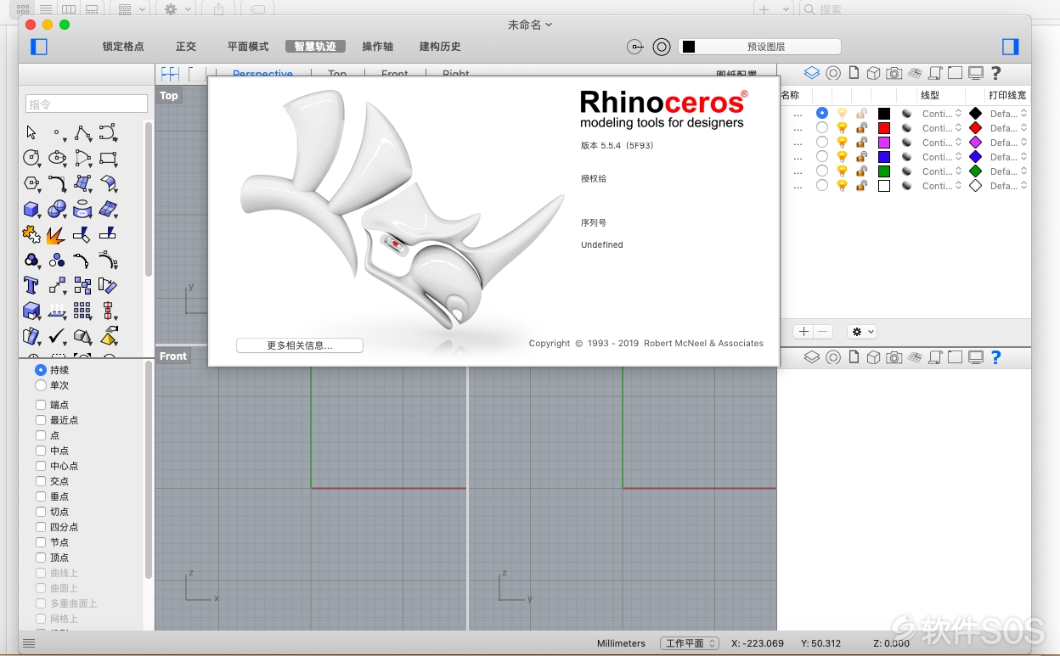Toggle lock on the red layer
The height and width of the screenshot is (656, 1060).
point(862,128)
